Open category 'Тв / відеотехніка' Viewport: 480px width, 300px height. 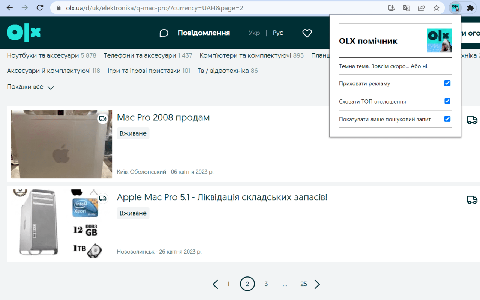223,70
